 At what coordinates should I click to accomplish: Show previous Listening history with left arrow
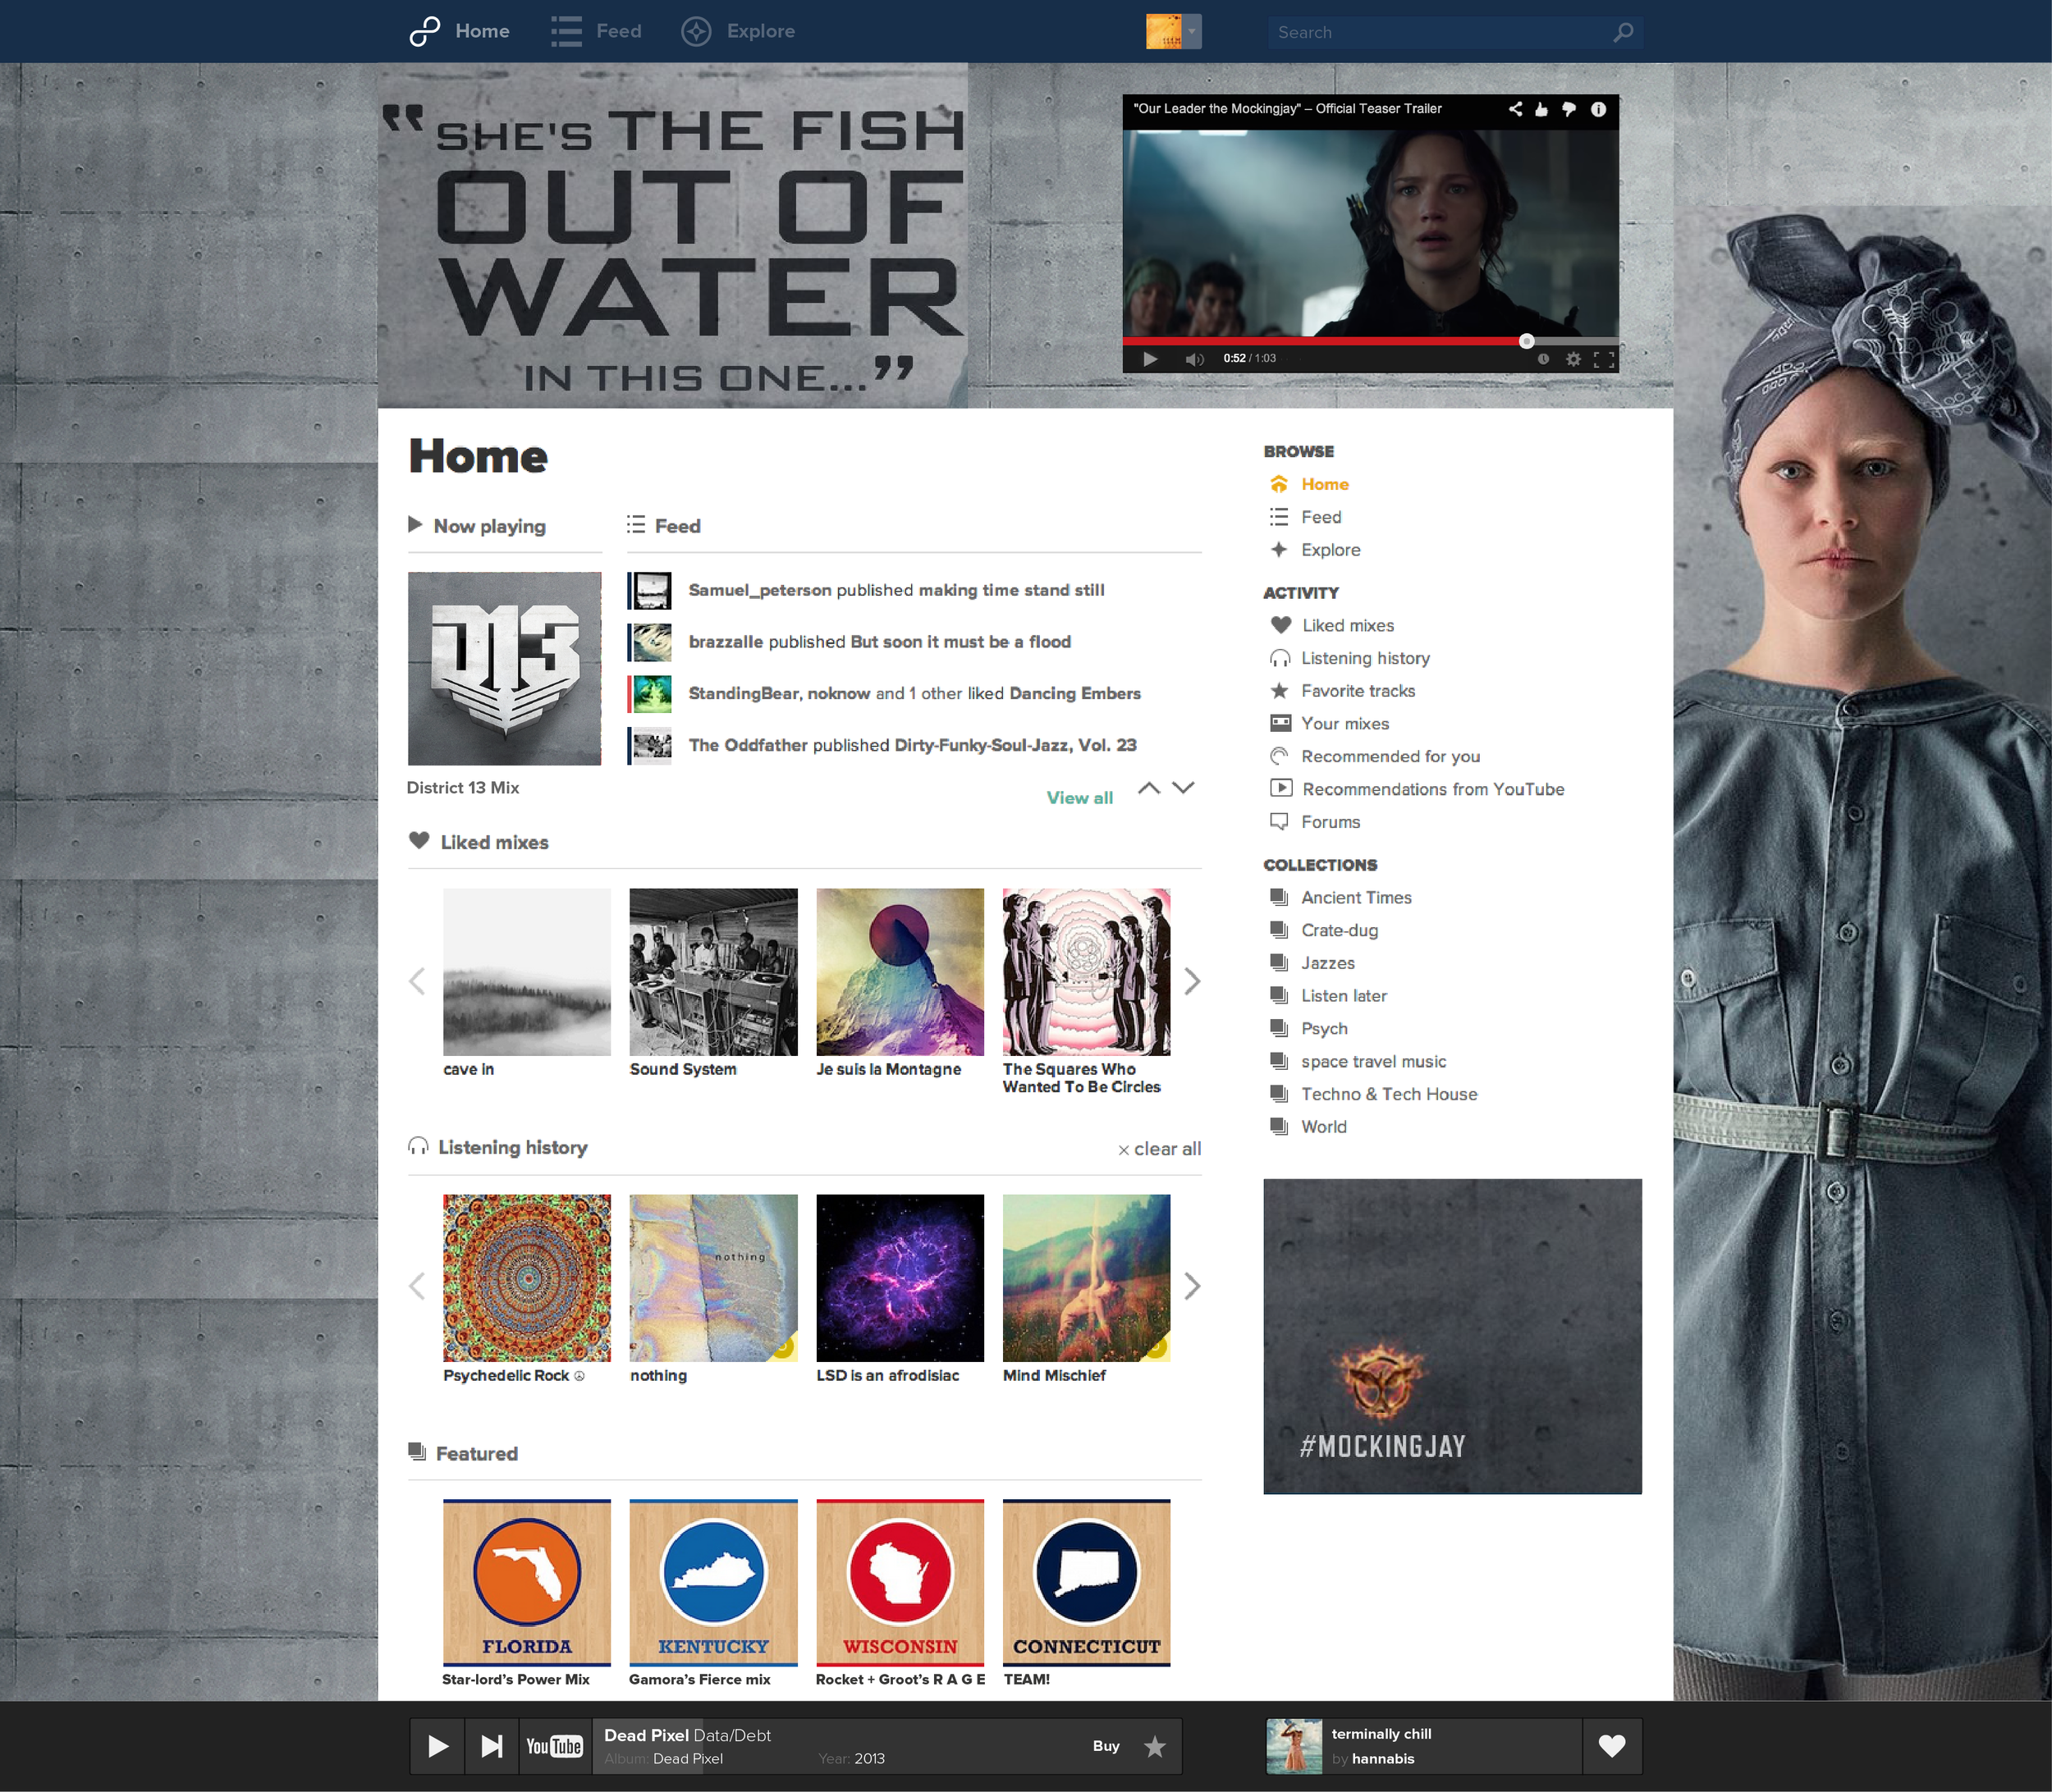pyautogui.click(x=417, y=1286)
